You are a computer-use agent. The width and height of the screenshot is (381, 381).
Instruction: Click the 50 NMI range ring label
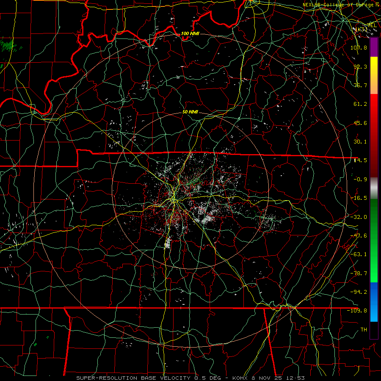(190, 112)
